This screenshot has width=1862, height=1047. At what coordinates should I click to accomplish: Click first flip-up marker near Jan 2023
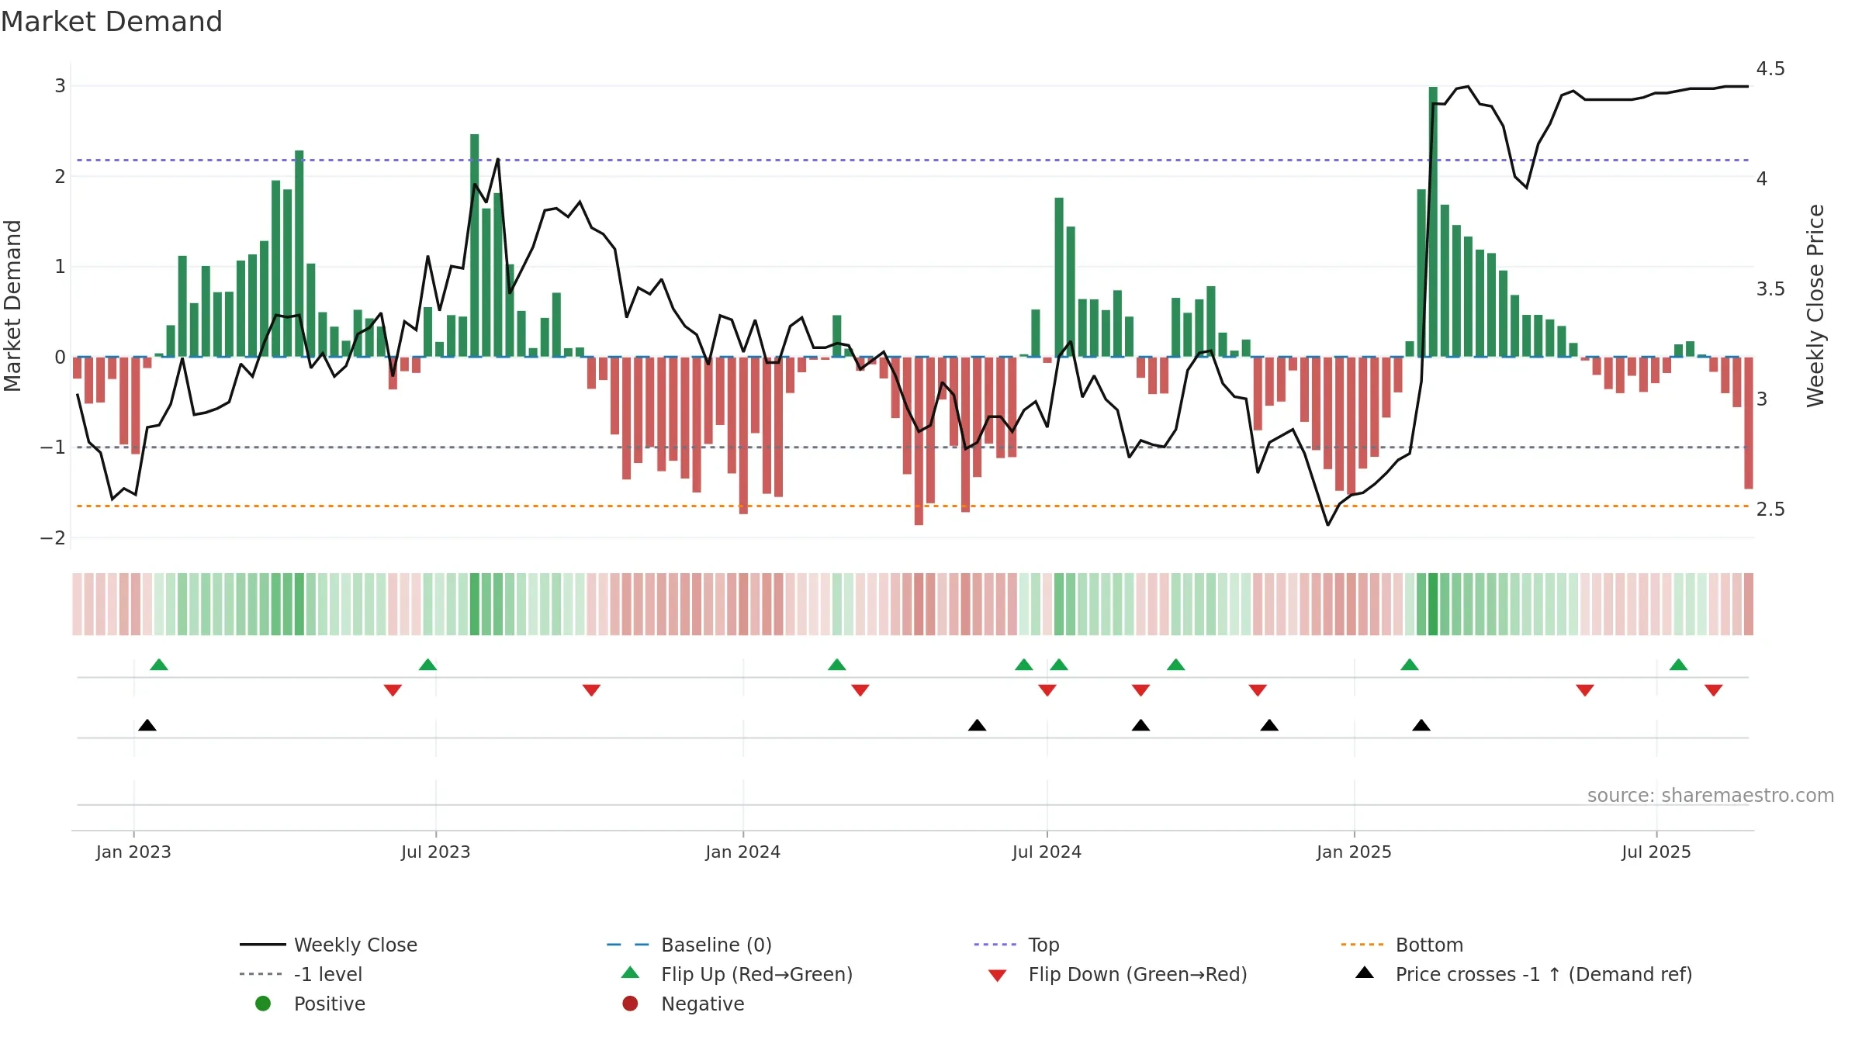click(159, 665)
